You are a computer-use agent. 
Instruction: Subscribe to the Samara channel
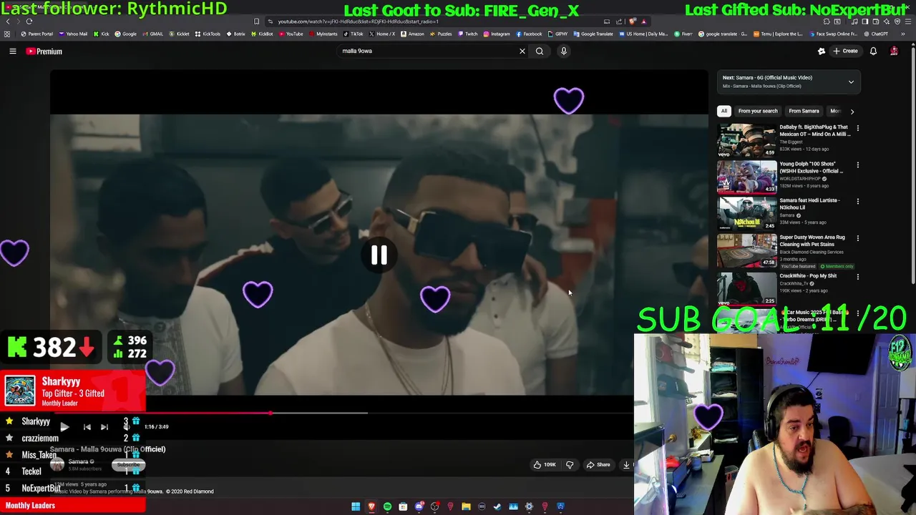129,465
